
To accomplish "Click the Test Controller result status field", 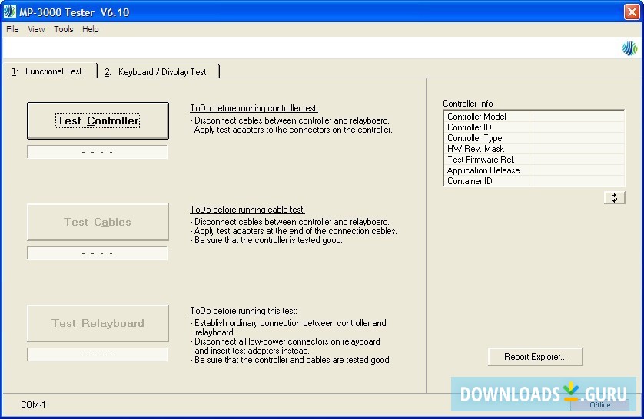I will pyautogui.click(x=98, y=152).
